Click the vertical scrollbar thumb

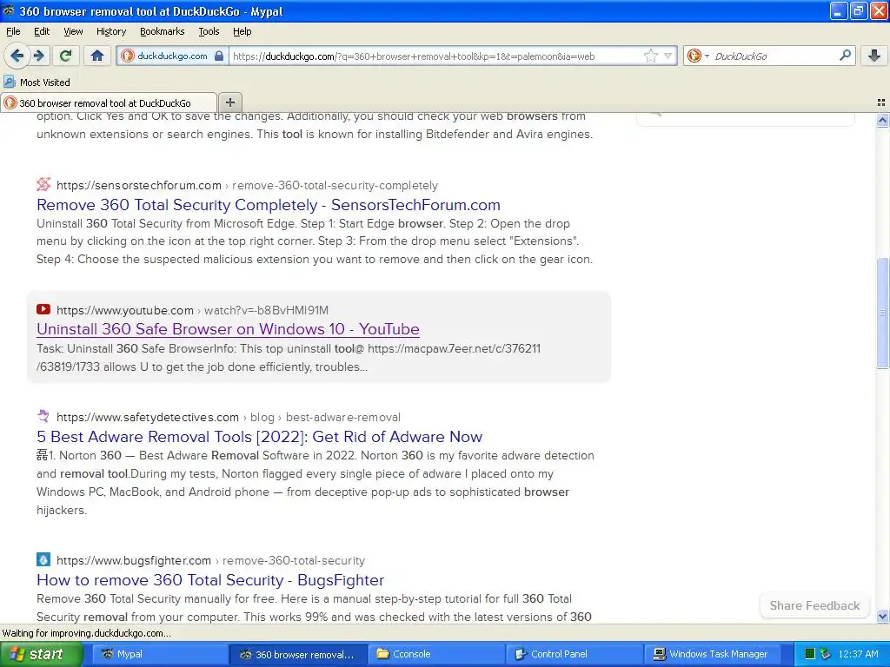(x=882, y=313)
